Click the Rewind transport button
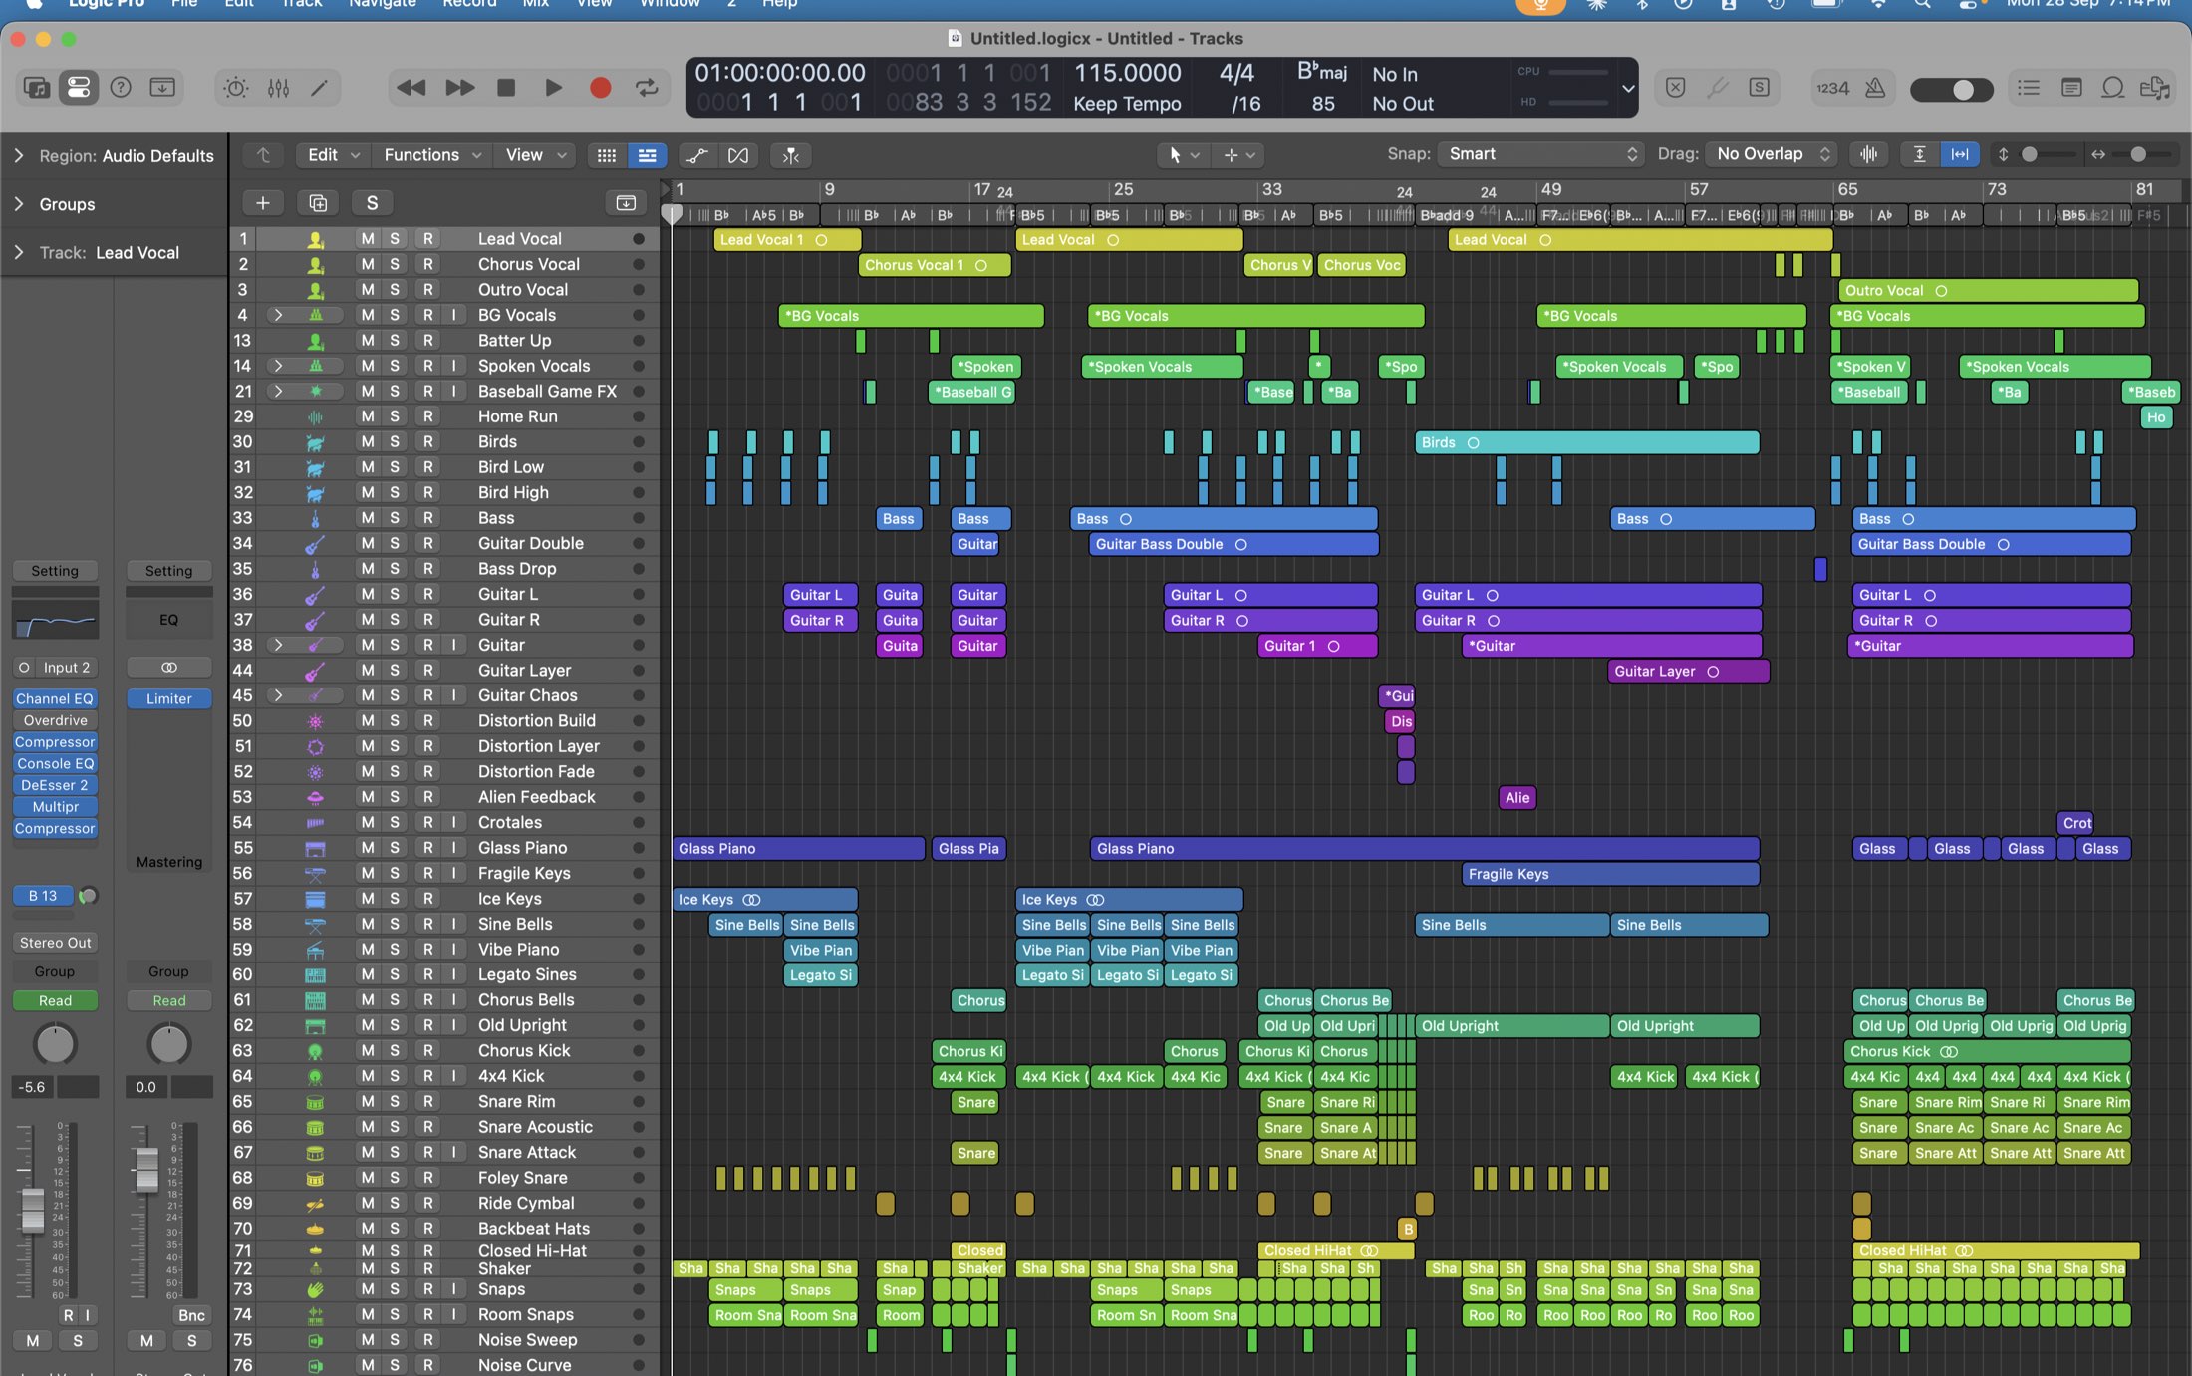This screenshot has width=2192, height=1376. [411, 88]
